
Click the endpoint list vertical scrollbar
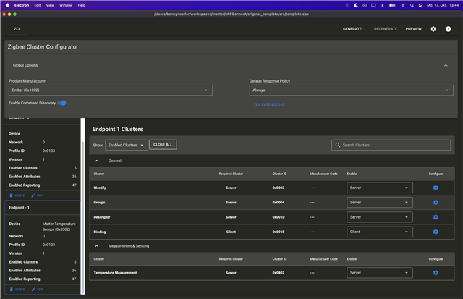pyautogui.click(x=82, y=217)
